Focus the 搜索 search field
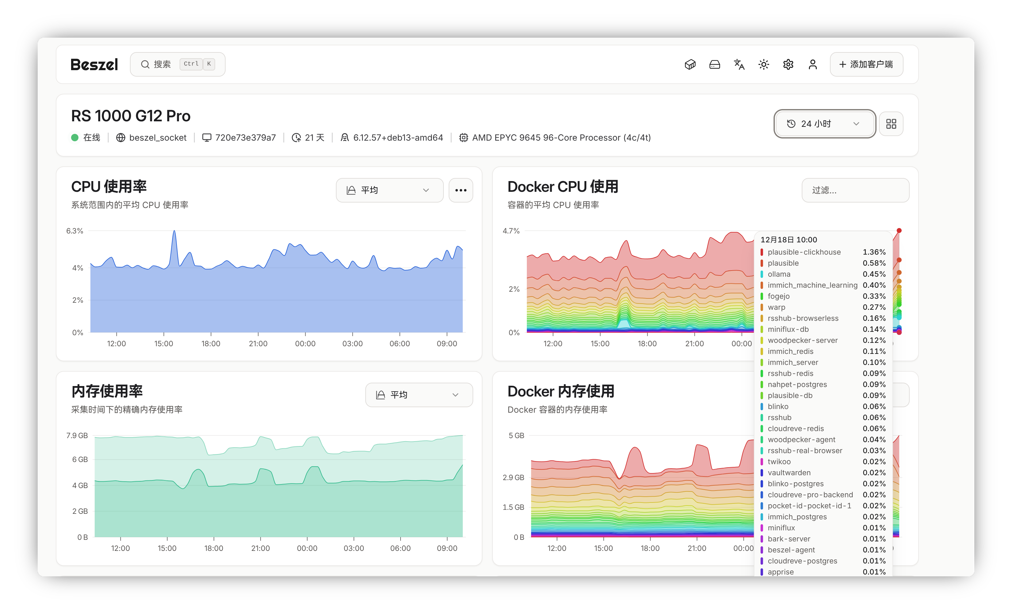The width and height of the screenshot is (1012, 614). coord(177,64)
